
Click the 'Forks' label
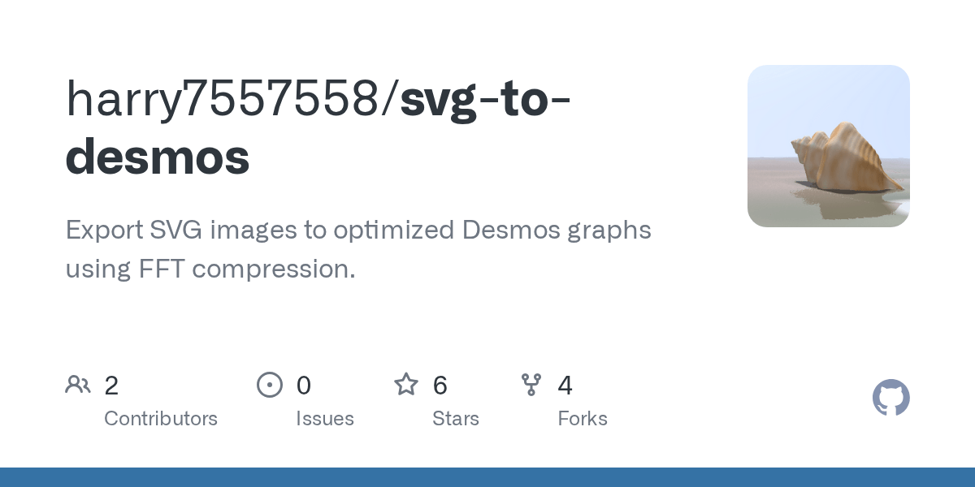[583, 419]
